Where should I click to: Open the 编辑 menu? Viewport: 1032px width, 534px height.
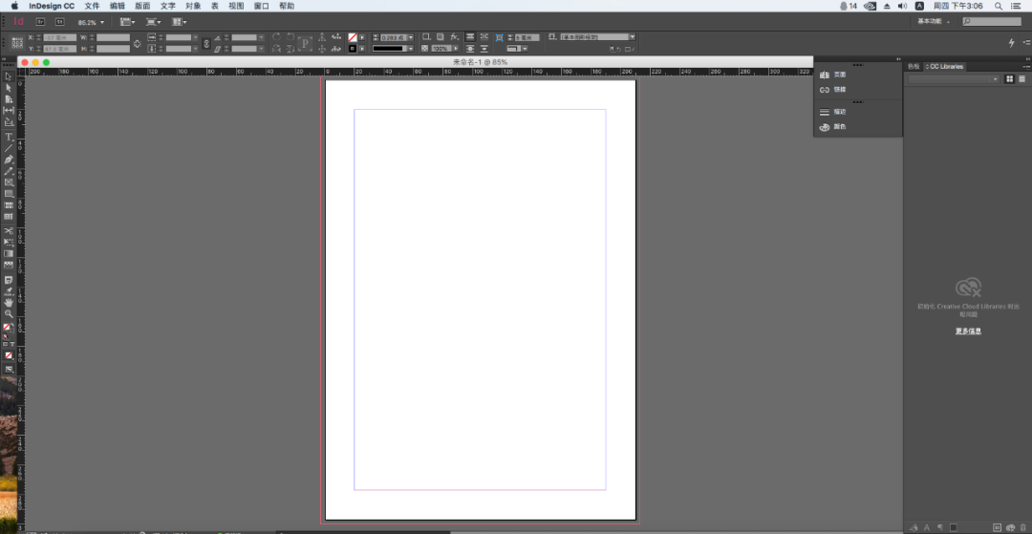coord(118,6)
